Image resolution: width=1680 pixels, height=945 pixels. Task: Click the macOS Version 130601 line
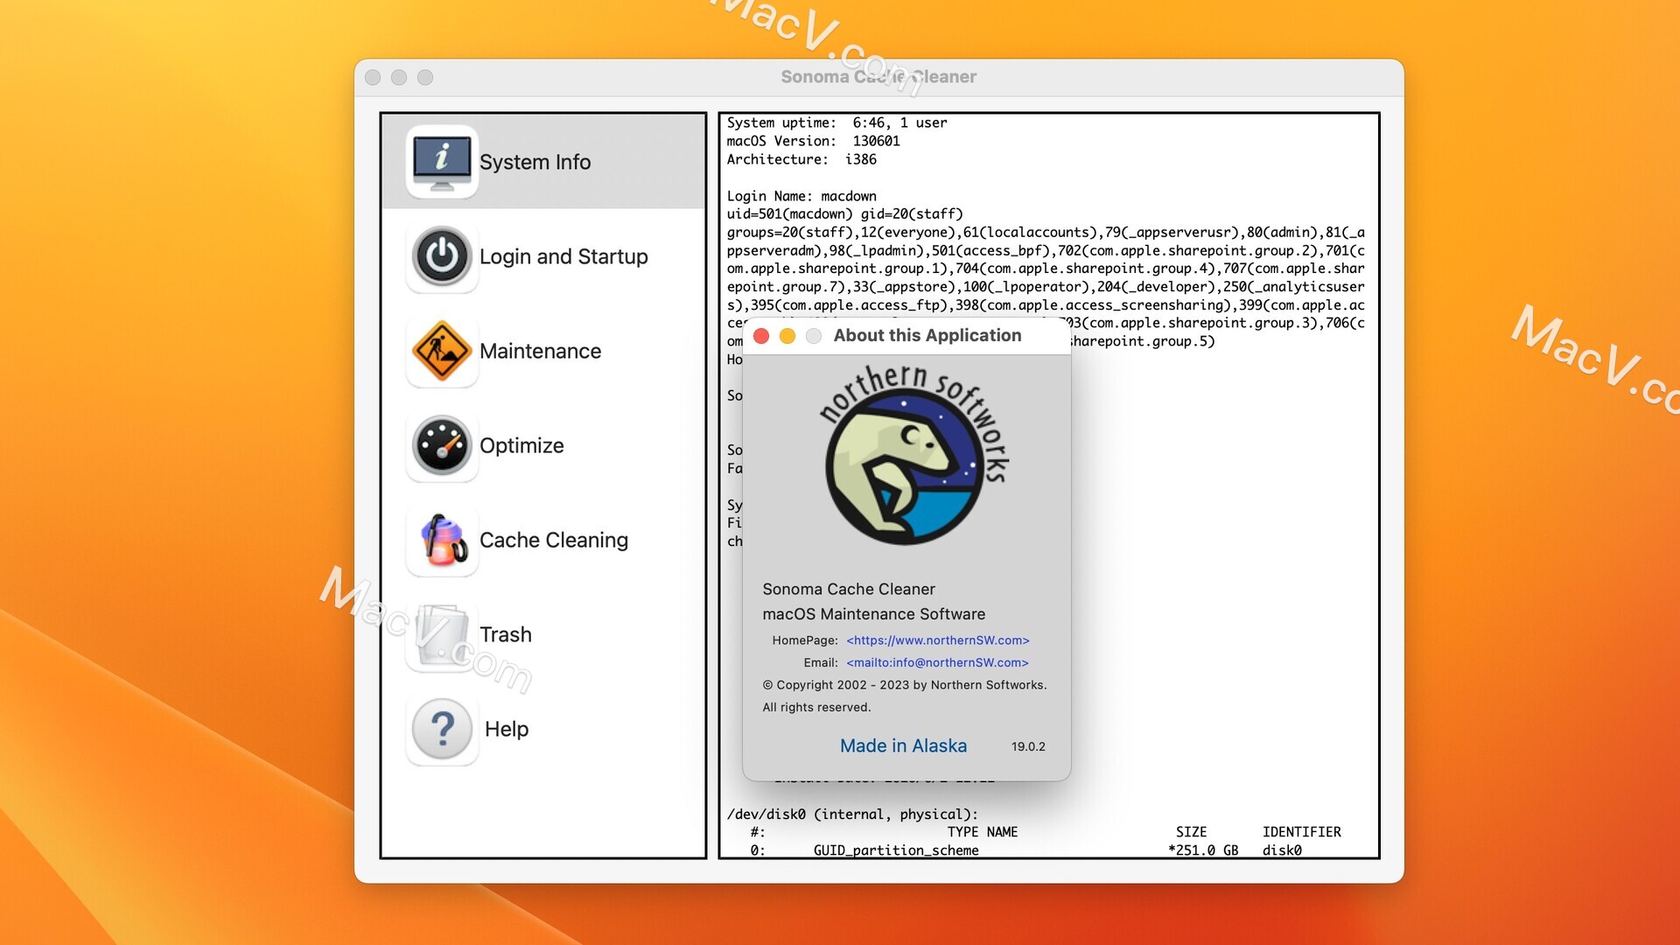(813, 141)
